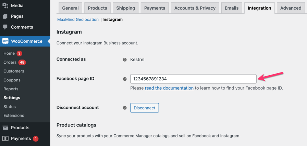Click the Media sidebar icon
The image size is (307, 146).
click(x=5, y=6)
